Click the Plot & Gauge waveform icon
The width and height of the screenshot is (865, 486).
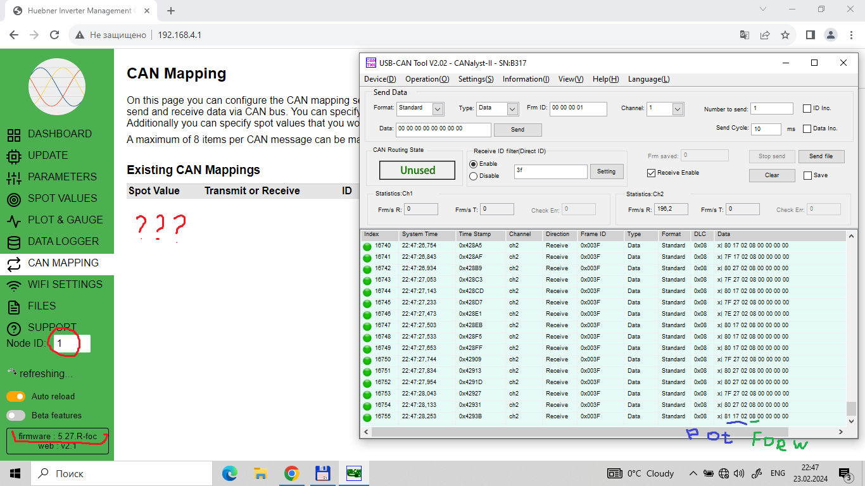[x=14, y=220]
